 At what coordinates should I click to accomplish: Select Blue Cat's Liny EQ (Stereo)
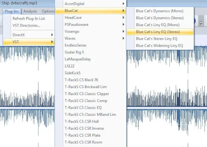point(160,32)
